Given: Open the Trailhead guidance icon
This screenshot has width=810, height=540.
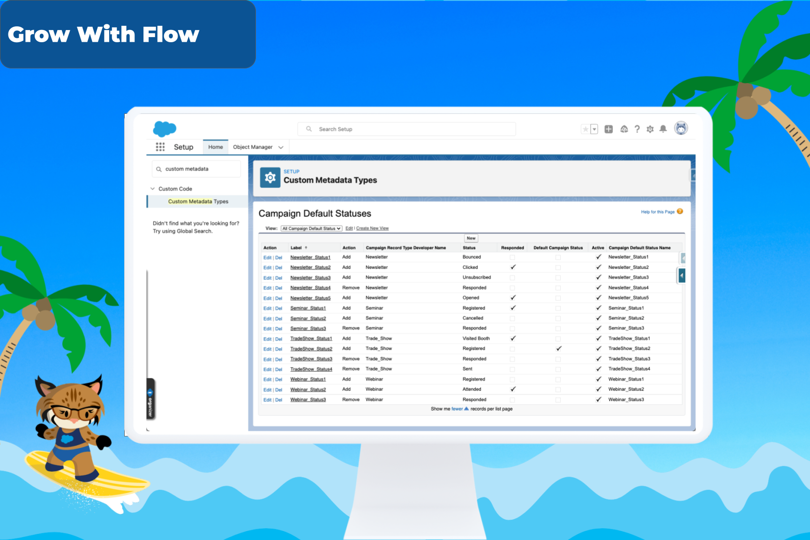Looking at the screenshot, I should pyautogui.click(x=624, y=129).
